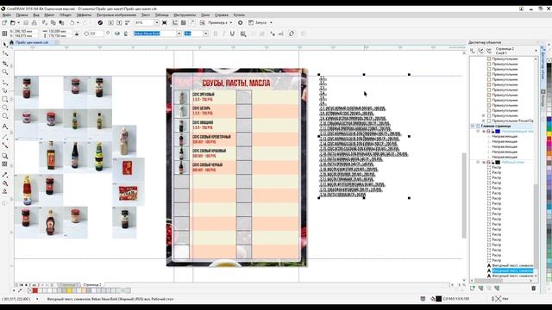The image size is (552, 310).
Task: Select the Polygon tool
Action: [x=5, y=116]
